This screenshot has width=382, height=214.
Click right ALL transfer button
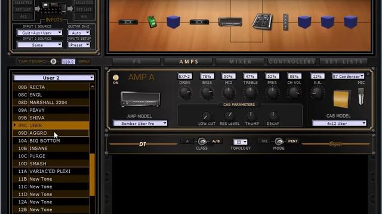coord(84,16)
